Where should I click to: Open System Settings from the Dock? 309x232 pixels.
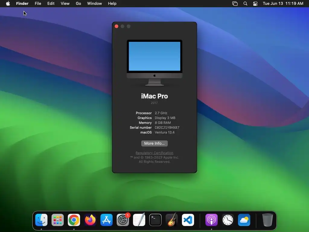click(123, 220)
